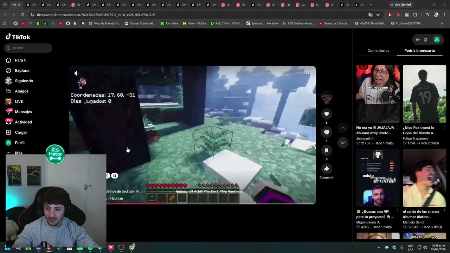The image size is (450, 253).
Task: Click the #animals hashtag on the video
Action: click(x=234, y=192)
